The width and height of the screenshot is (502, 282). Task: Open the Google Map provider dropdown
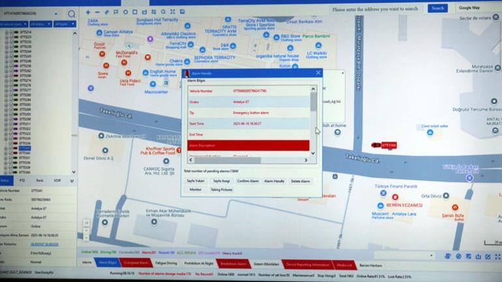pyautogui.click(x=479, y=8)
